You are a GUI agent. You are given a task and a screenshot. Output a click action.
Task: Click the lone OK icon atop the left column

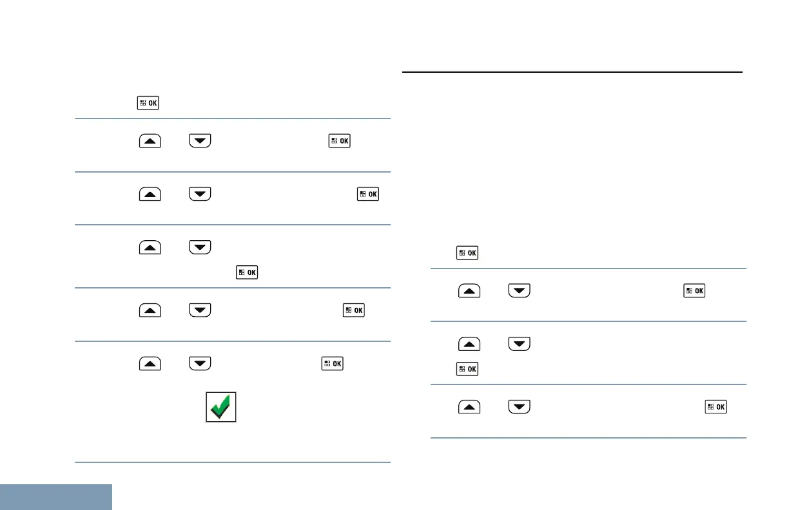[148, 102]
